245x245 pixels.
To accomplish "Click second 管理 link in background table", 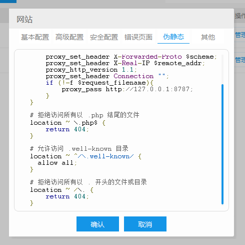I will 240,60.
